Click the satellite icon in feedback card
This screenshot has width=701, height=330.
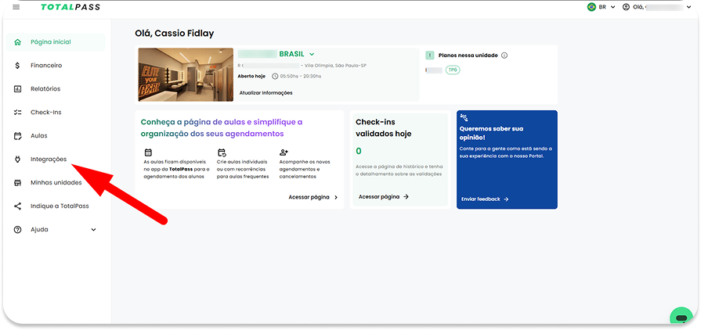coord(464,118)
